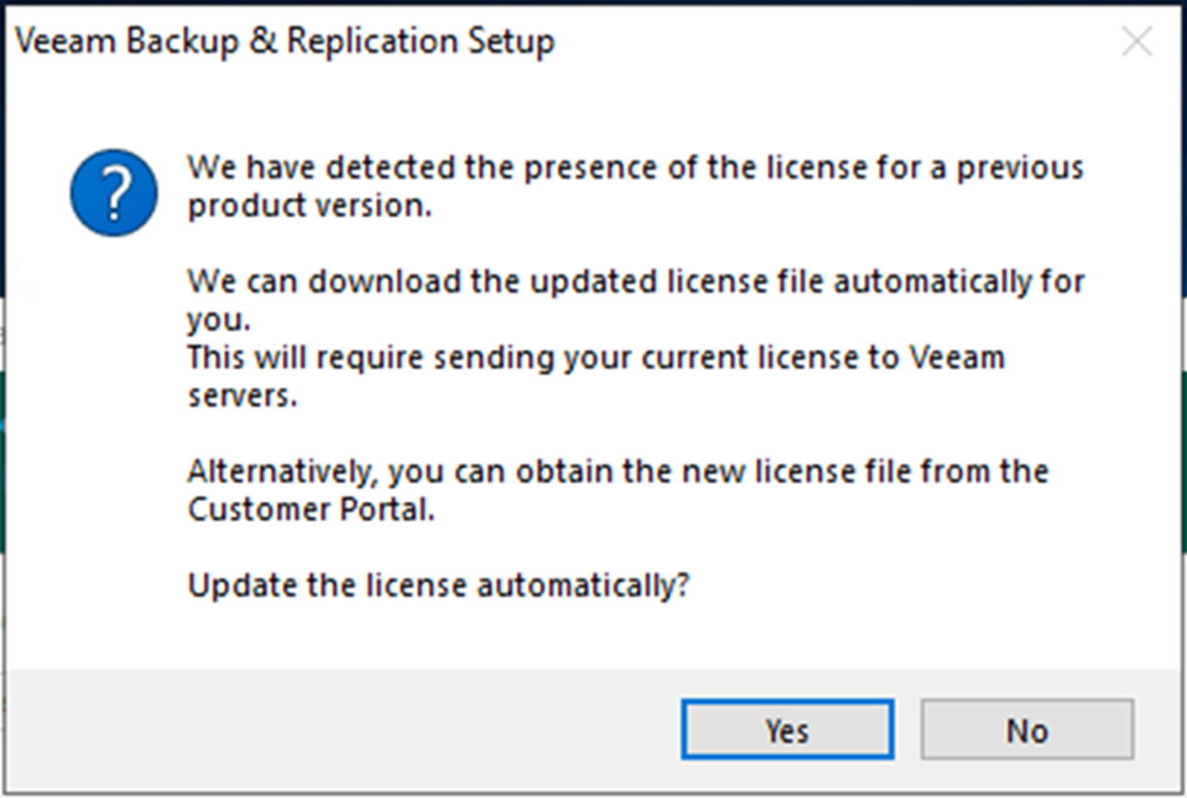Image resolution: width=1187 pixels, height=798 pixels.
Task: Click the Veeam Backup & Replication Setup title
Action: (284, 42)
